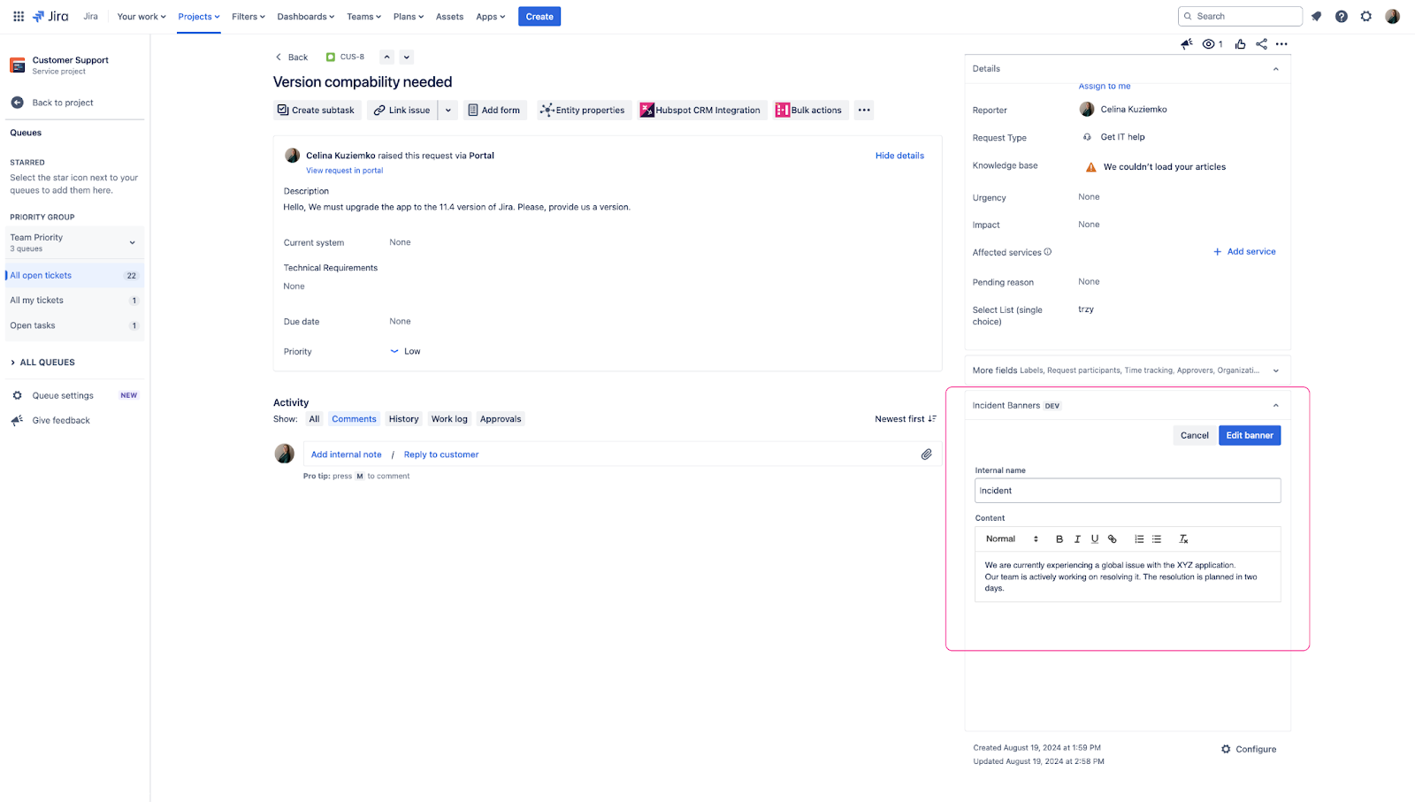Expand the More fields section
Screen dimensions: 1415x802
pos(1275,370)
